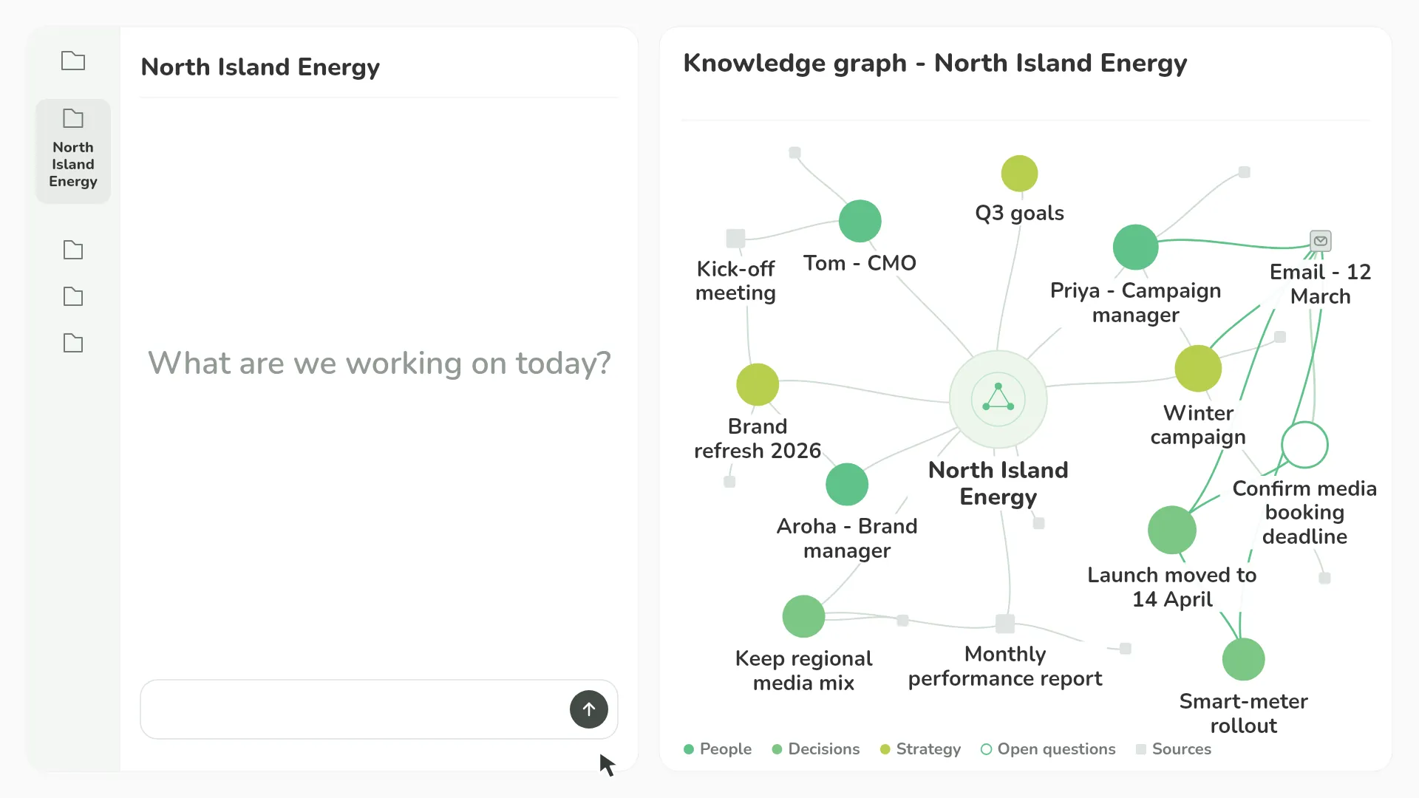This screenshot has height=798, width=1419.
Task: Select the Q3 goals strategy node
Action: click(1019, 174)
